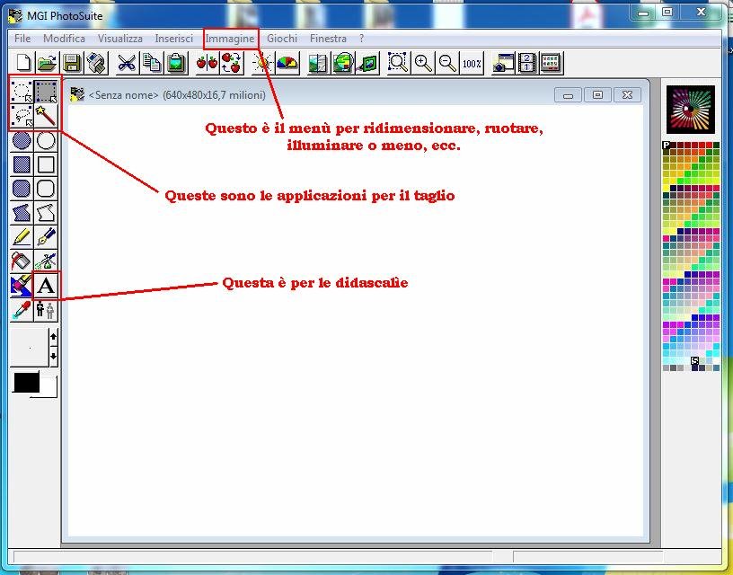
Task: Select the freehand lasso selection tool
Action: point(22,116)
